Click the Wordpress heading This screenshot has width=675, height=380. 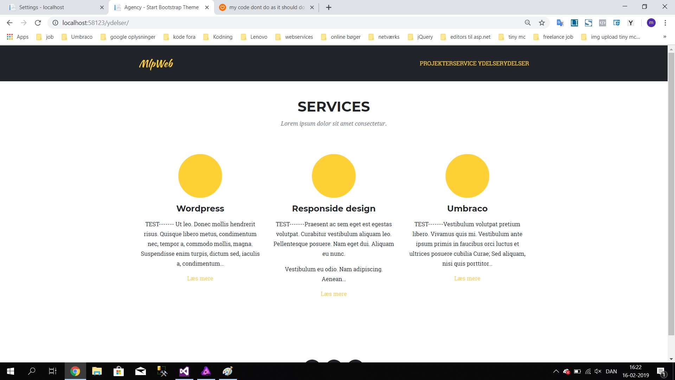[x=200, y=209]
